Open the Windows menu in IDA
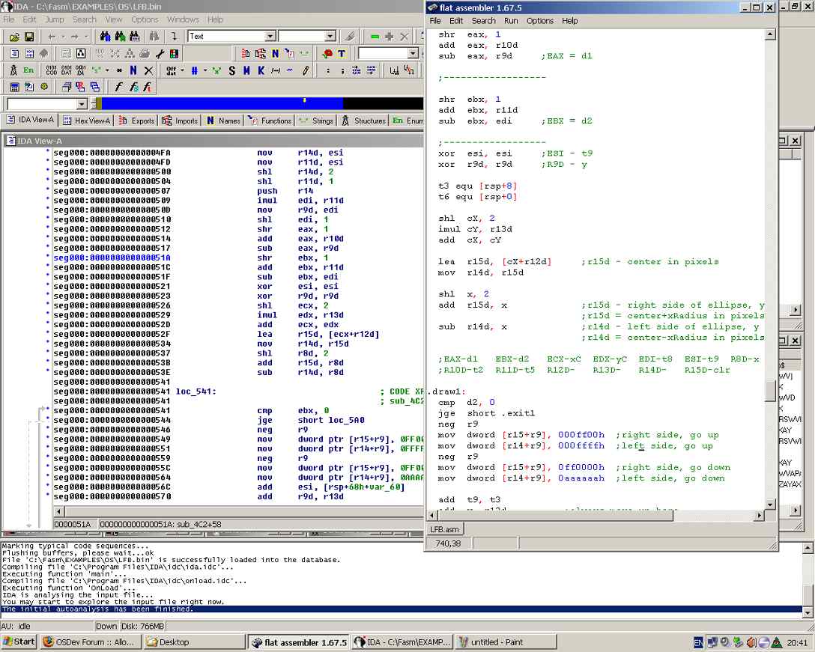The width and height of the screenshot is (815, 652). (x=183, y=19)
